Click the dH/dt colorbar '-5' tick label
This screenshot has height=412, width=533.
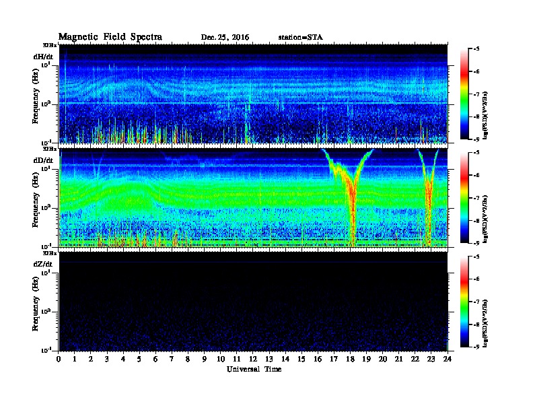[476, 49]
